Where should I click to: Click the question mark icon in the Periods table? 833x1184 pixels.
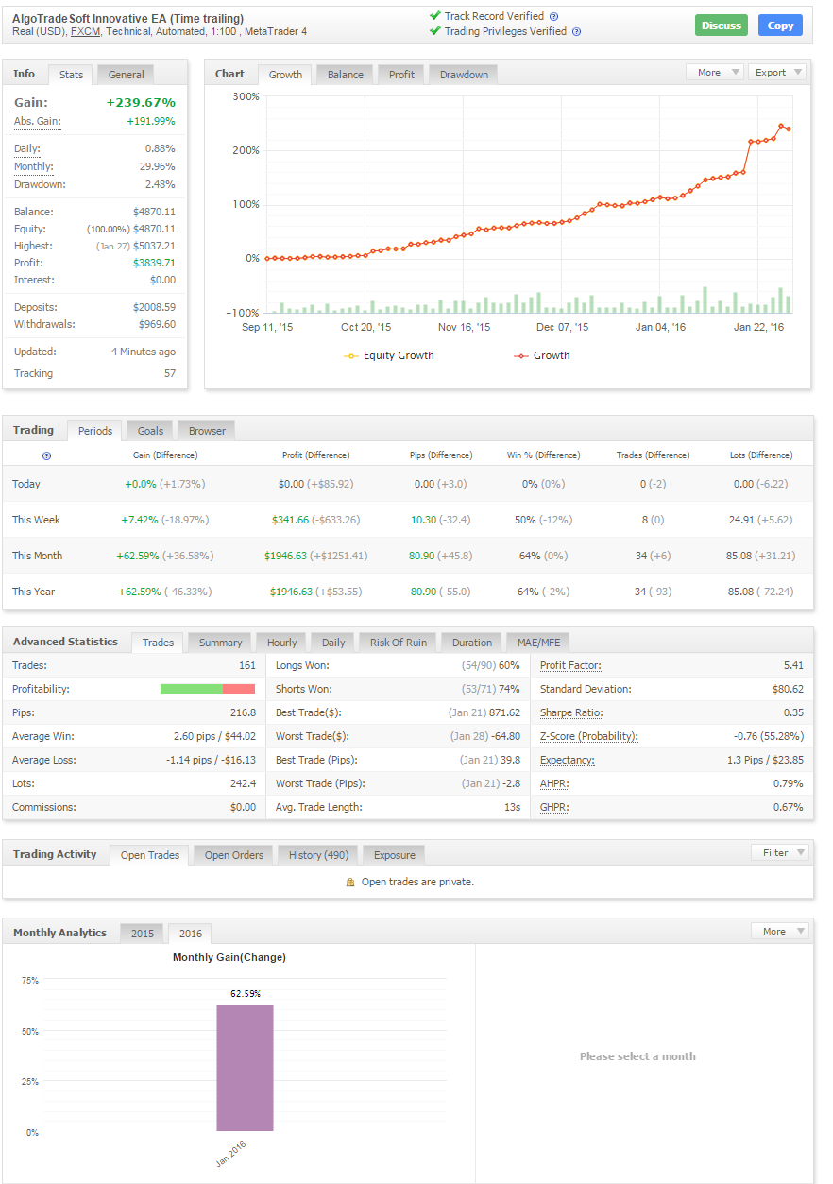[46, 455]
